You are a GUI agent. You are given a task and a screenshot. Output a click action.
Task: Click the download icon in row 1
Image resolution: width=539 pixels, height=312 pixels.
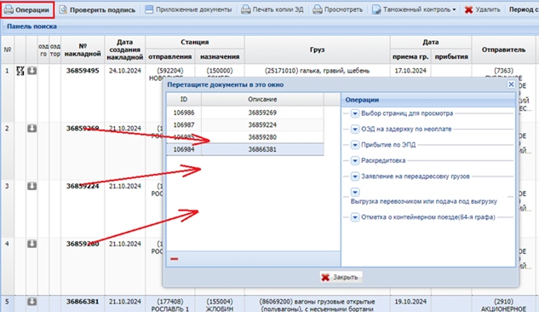pos(32,71)
